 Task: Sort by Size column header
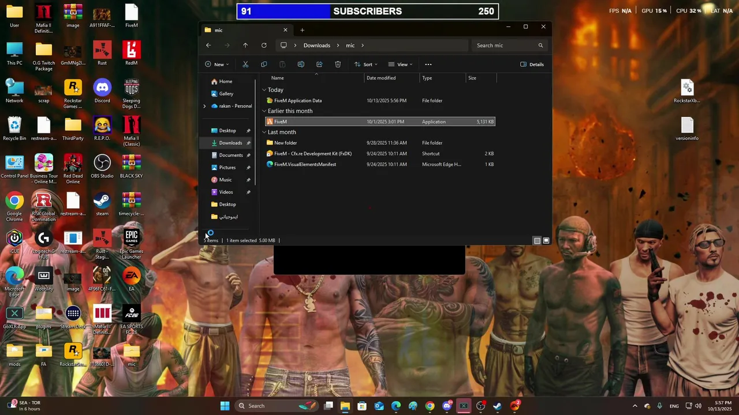pyautogui.click(x=481, y=78)
